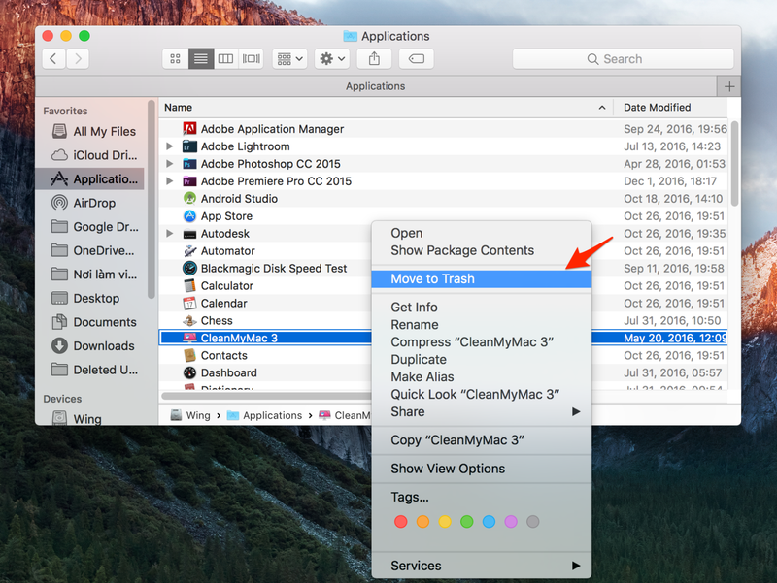Switch to icon view mode

(175, 58)
